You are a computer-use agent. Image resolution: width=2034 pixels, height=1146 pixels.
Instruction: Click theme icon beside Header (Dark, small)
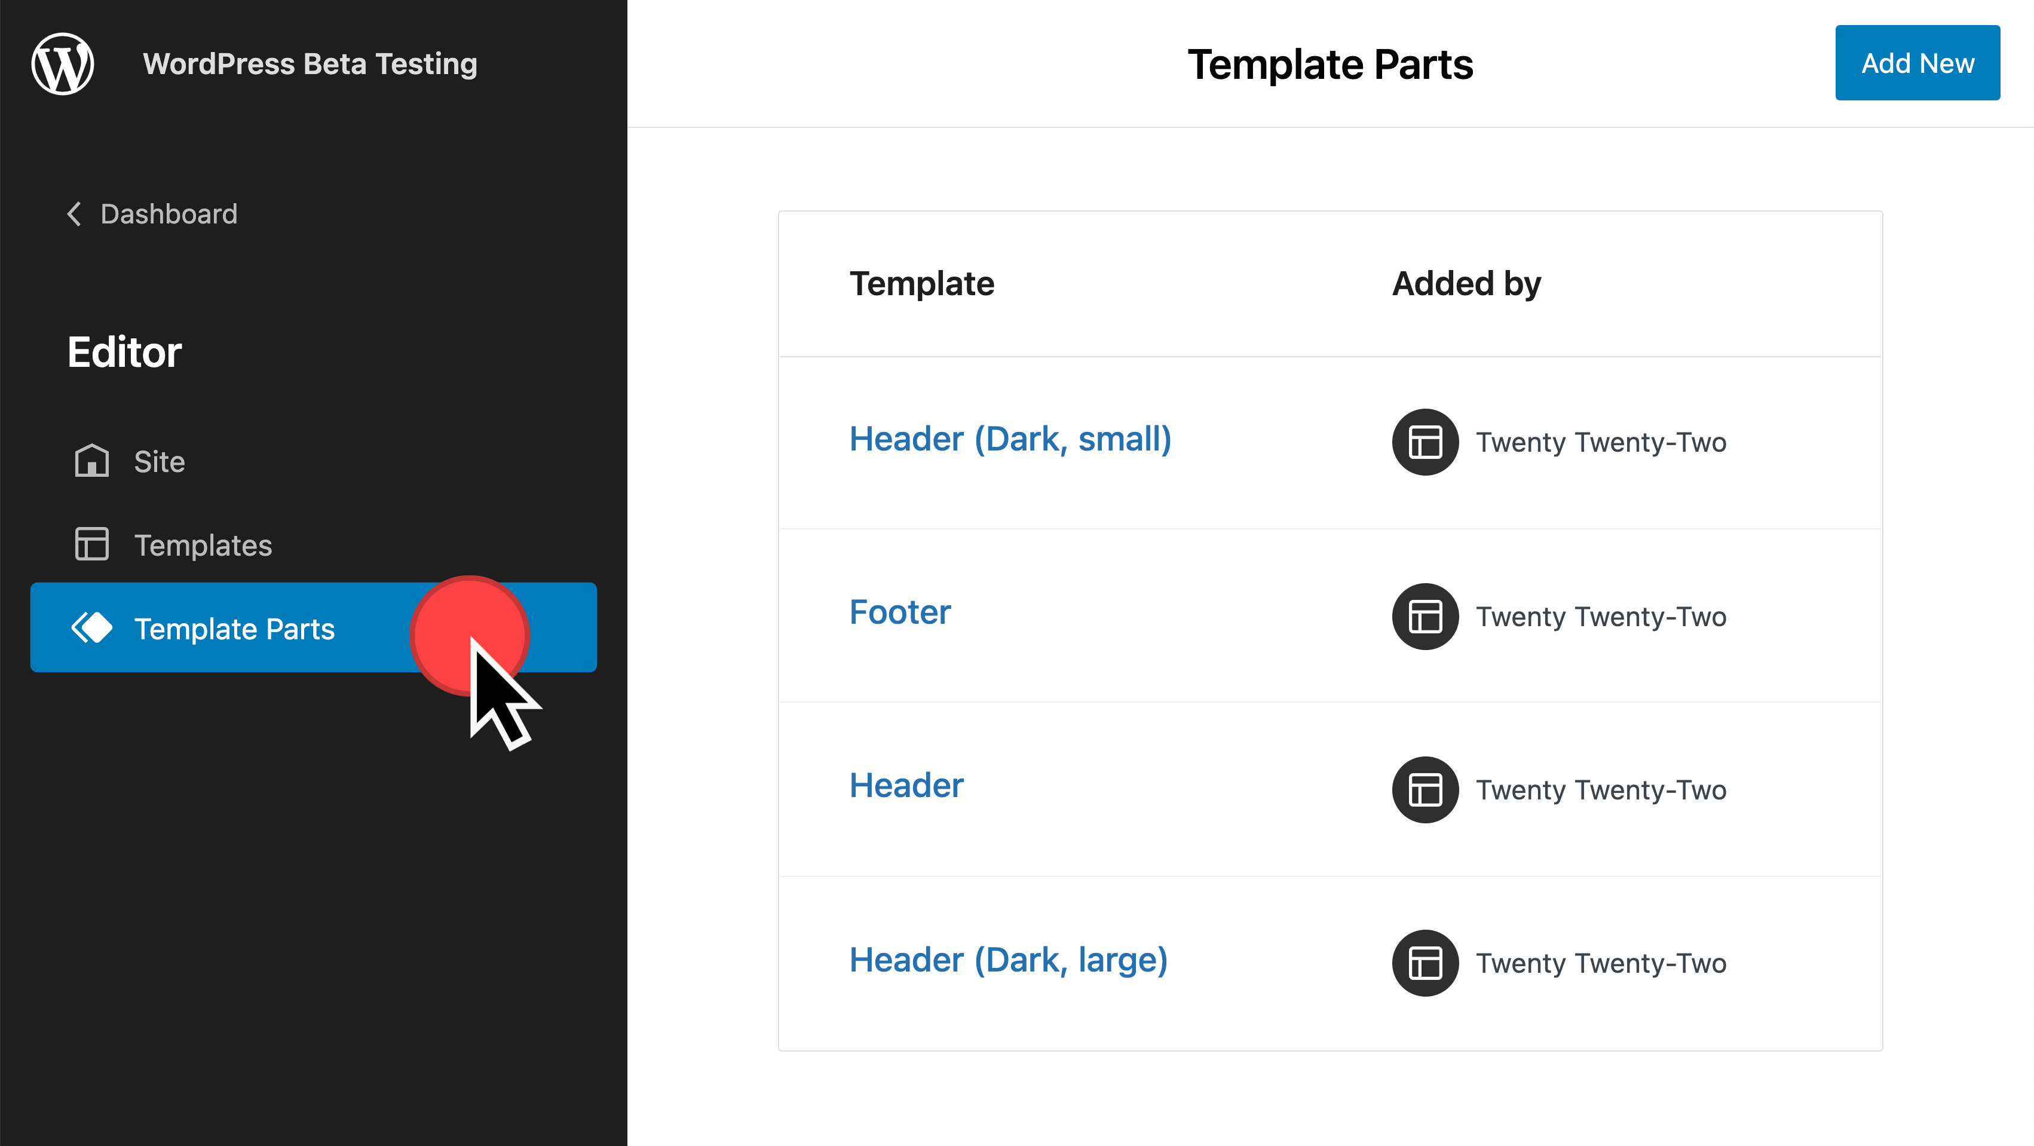click(x=1425, y=442)
